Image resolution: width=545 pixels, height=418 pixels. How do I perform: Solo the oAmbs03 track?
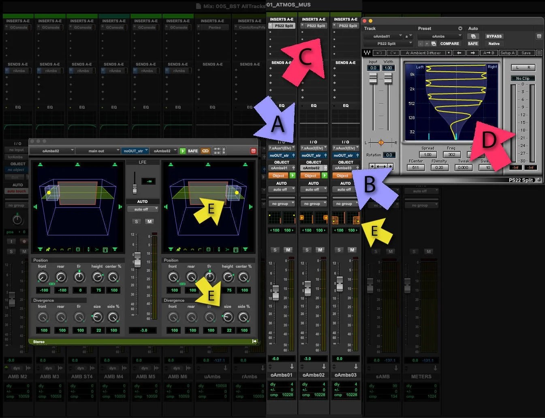[x=339, y=250]
